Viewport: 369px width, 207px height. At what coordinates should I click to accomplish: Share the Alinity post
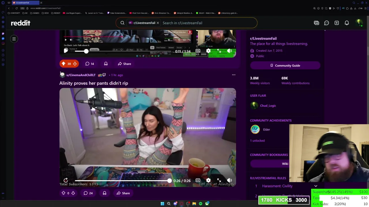123,193
